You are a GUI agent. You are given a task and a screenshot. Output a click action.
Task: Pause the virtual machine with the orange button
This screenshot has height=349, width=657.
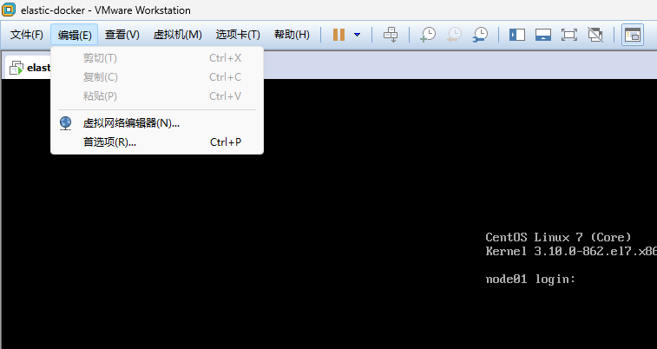338,35
